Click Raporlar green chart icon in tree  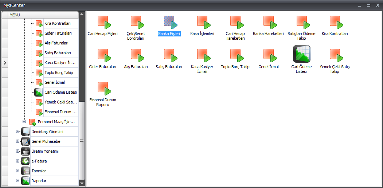tap(26, 181)
